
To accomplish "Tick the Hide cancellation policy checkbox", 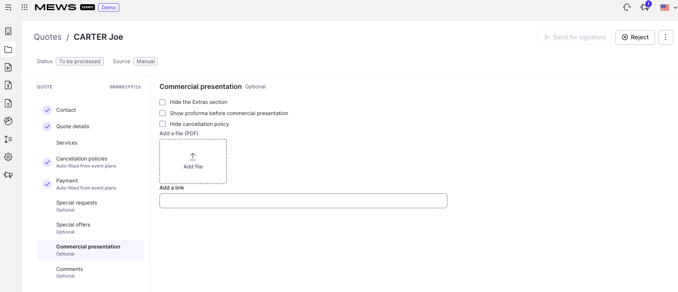I will [x=163, y=124].
